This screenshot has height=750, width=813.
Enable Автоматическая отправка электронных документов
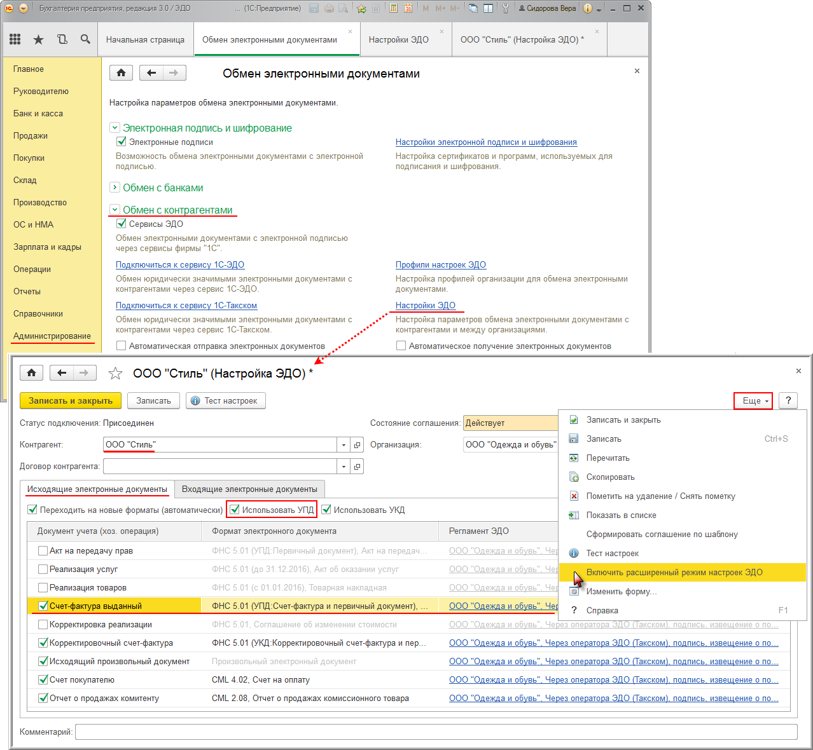[x=122, y=346]
